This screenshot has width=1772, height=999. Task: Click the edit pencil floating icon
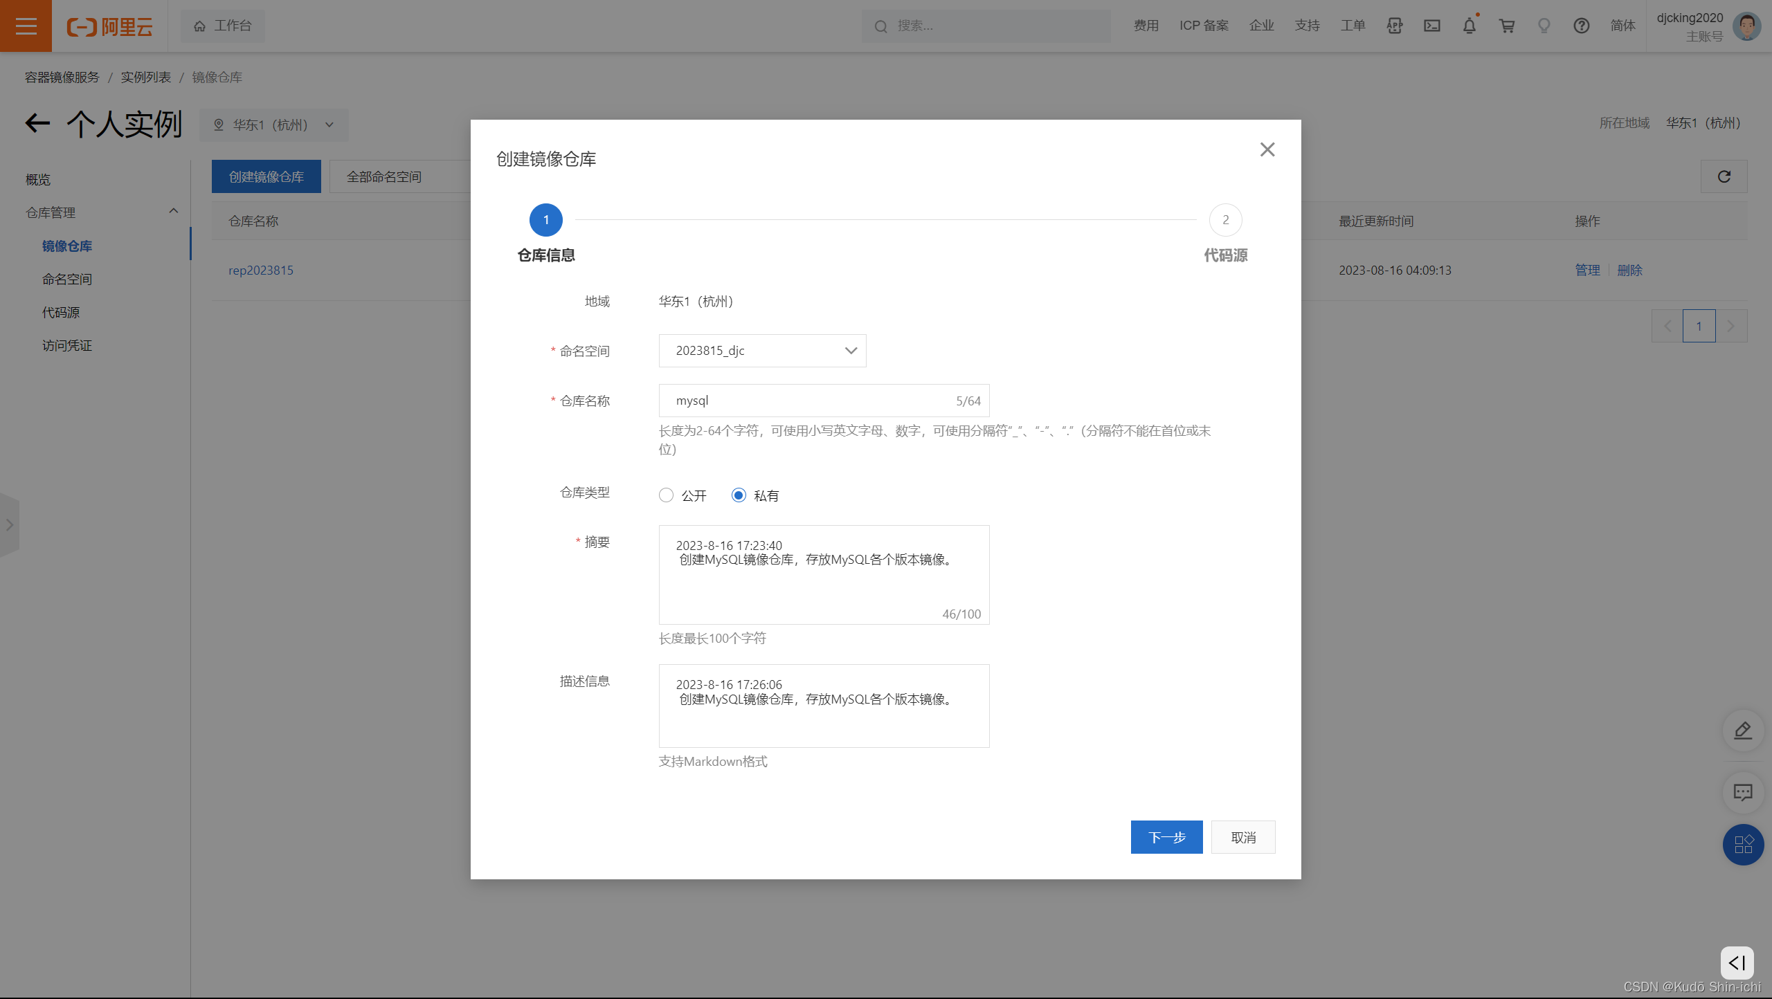point(1742,731)
